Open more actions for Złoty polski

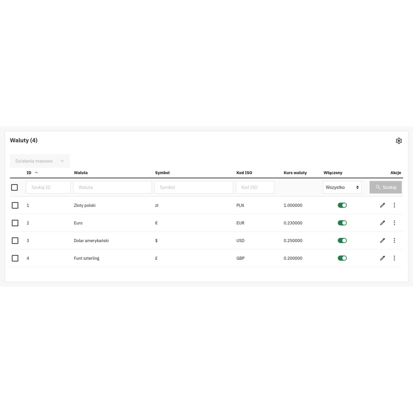point(394,205)
